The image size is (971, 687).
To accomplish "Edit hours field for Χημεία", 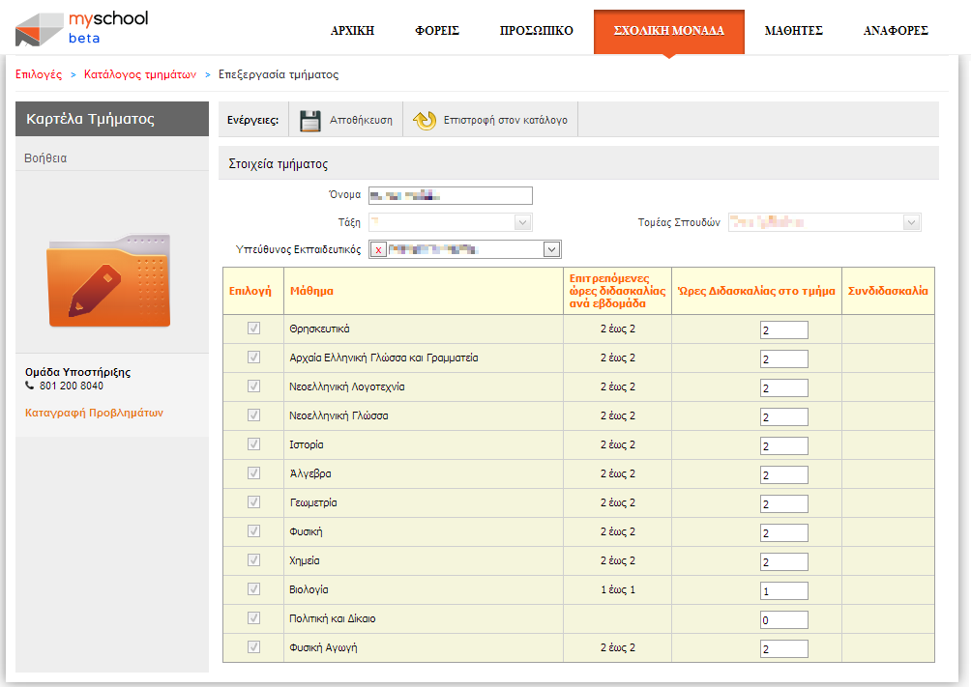I will [784, 562].
